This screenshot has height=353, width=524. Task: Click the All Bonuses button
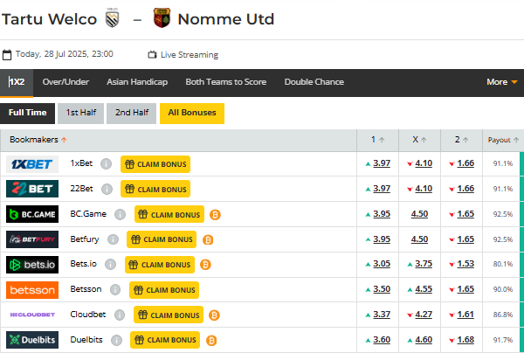192,113
